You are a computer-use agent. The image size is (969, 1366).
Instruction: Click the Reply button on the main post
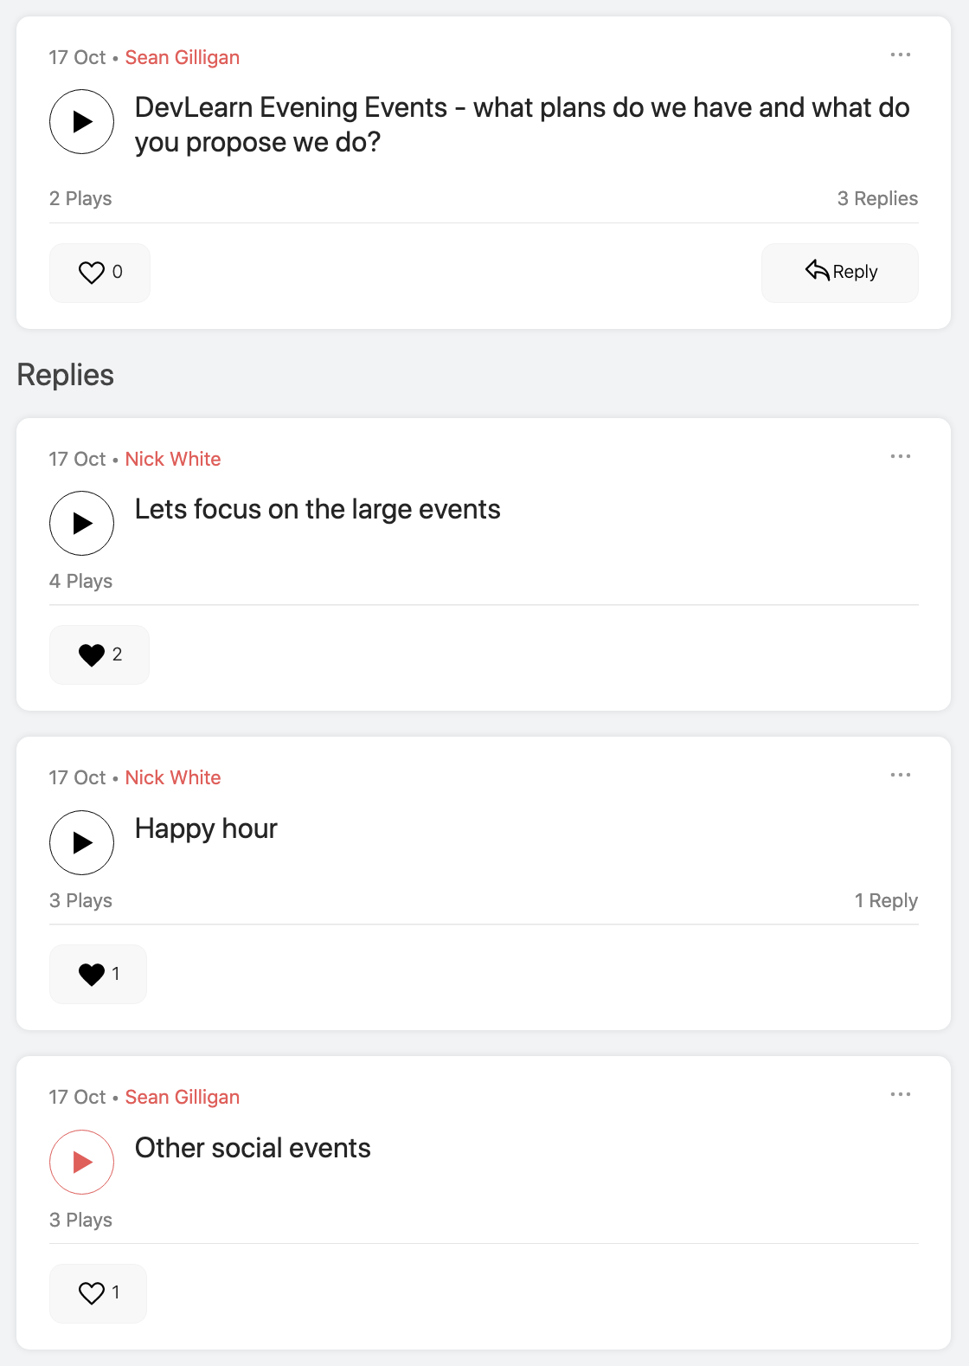pos(839,272)
